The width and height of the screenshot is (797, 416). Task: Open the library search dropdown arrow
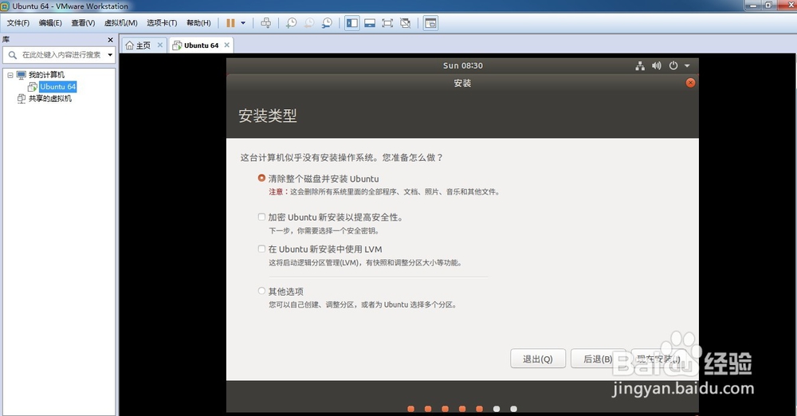tap(110, 55)
